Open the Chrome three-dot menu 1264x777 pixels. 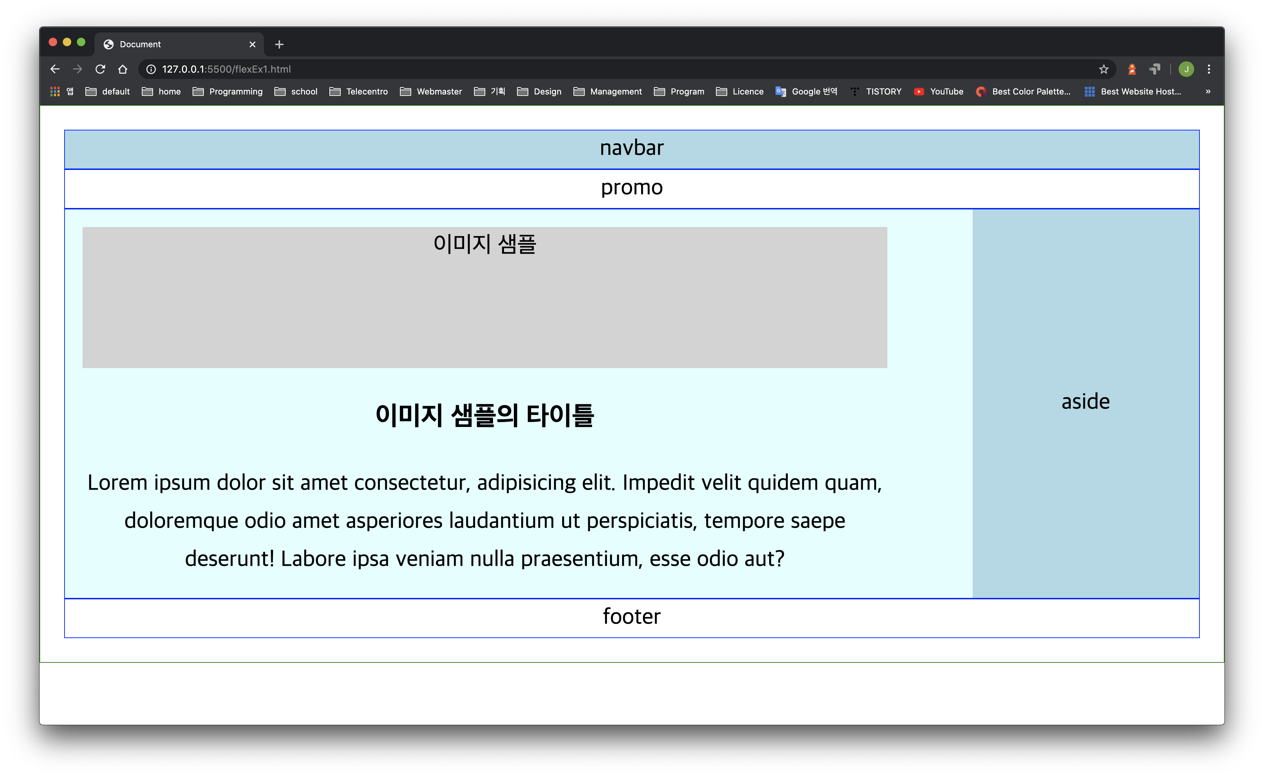click(x=1209, y=69)
